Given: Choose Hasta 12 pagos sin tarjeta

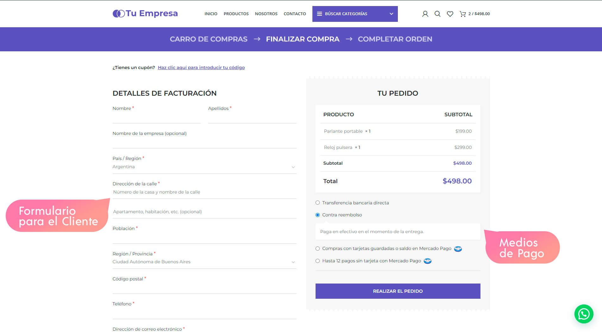Looking at the screenshot, I should coord(317,261).
